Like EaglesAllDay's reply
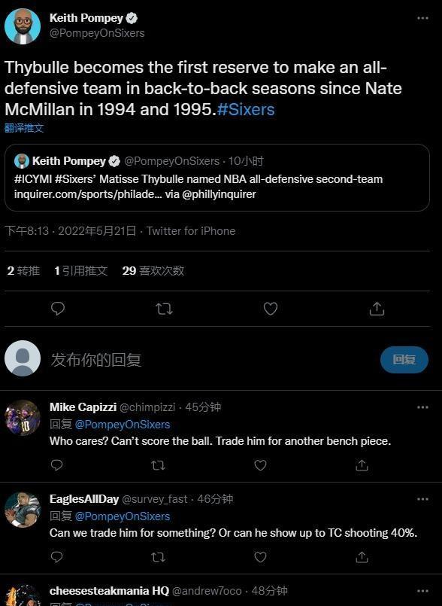The image size is (442, 606). point(260,557)
